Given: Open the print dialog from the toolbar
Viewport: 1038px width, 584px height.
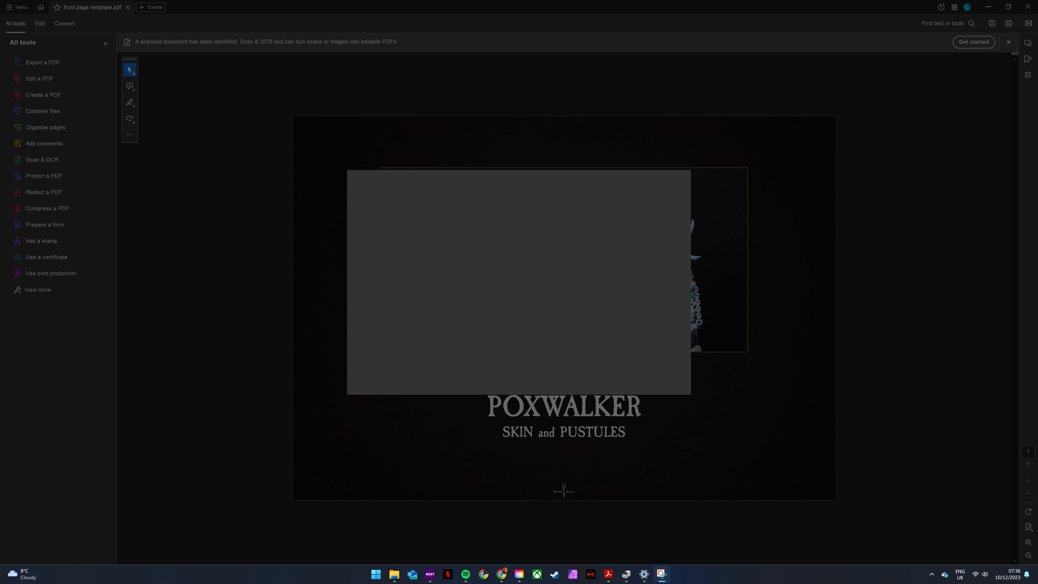Looking at the screenshot, I should (1009, 23).
